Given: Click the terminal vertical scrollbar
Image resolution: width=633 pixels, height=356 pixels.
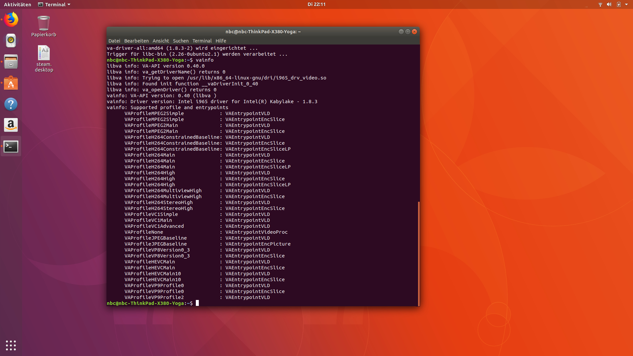Looking at the screenshot, I should click(x=419, y=254).
